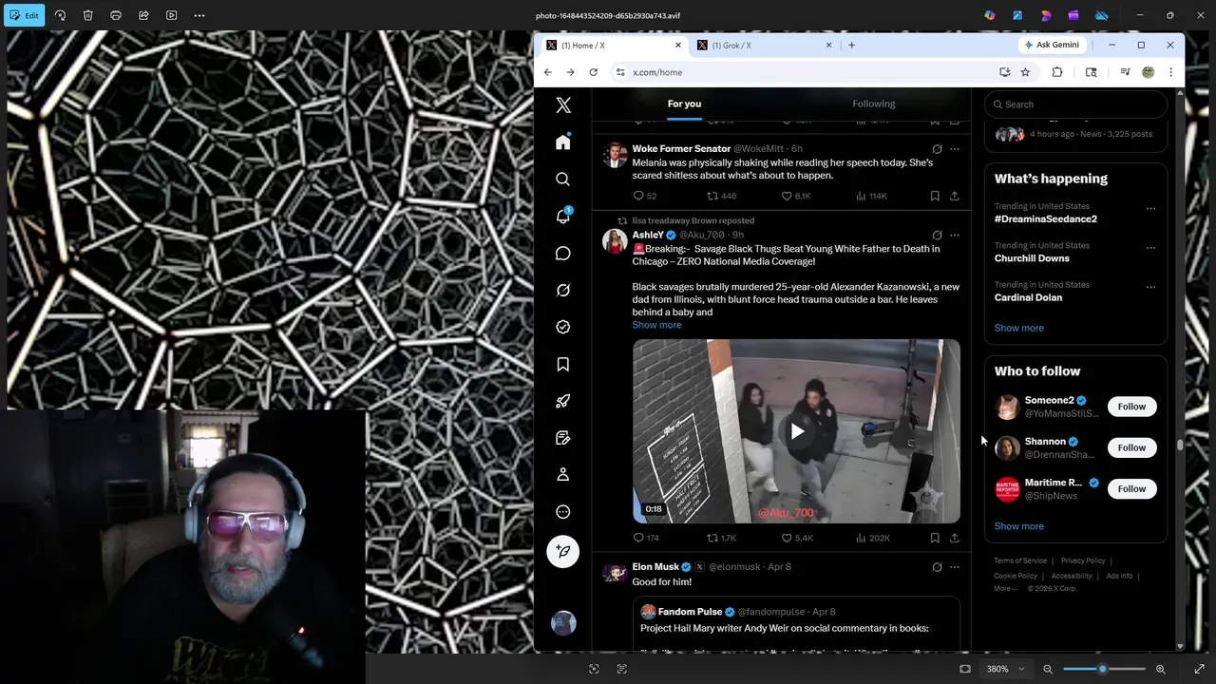Open the browser Extensions puzzle icon
The image size is (1216, 684).
1057,72
